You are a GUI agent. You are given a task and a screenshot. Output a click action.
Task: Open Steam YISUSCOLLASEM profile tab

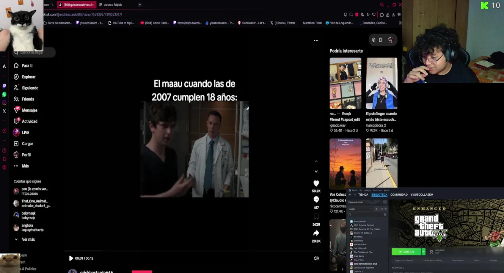[422, 195]
